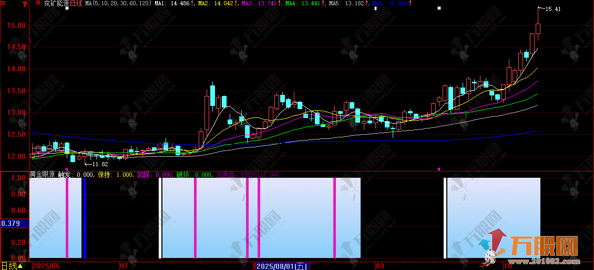Click the red question mark help icon
Screen dimensions: 594x270
point(25,4)
